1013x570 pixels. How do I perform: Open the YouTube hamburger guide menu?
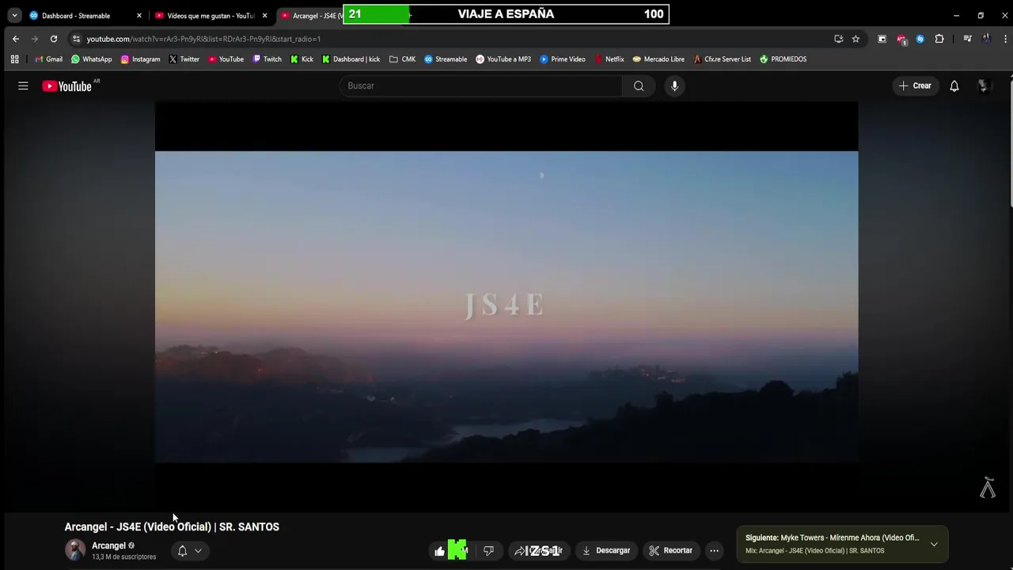pos(23,85)
